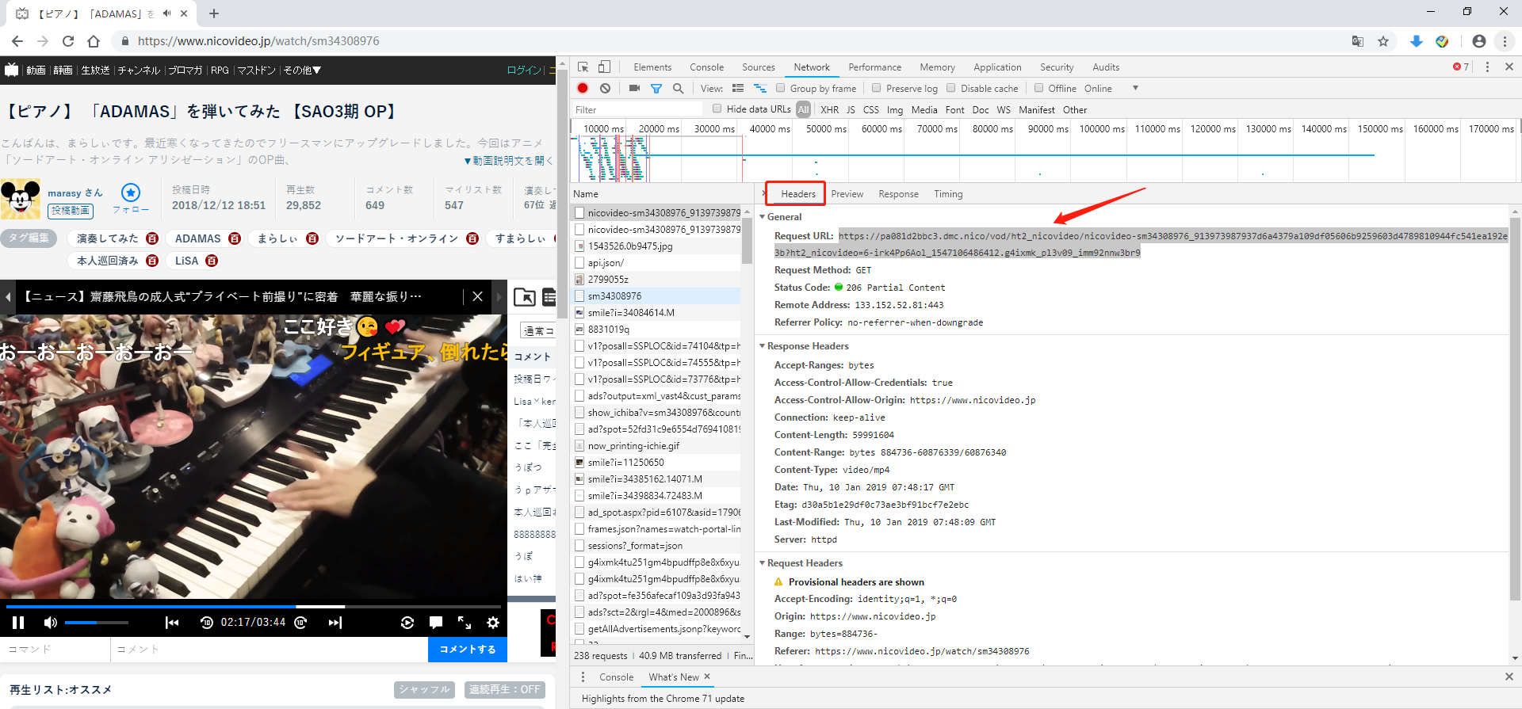Tick the Hide data URLs checkbox
The width and height of the screenshot is (1522, 709).
tap(717, 109)
